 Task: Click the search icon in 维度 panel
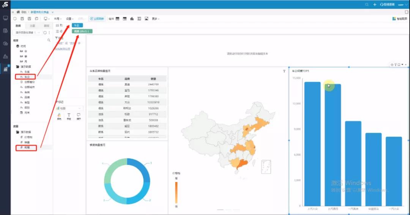(49, 40)
